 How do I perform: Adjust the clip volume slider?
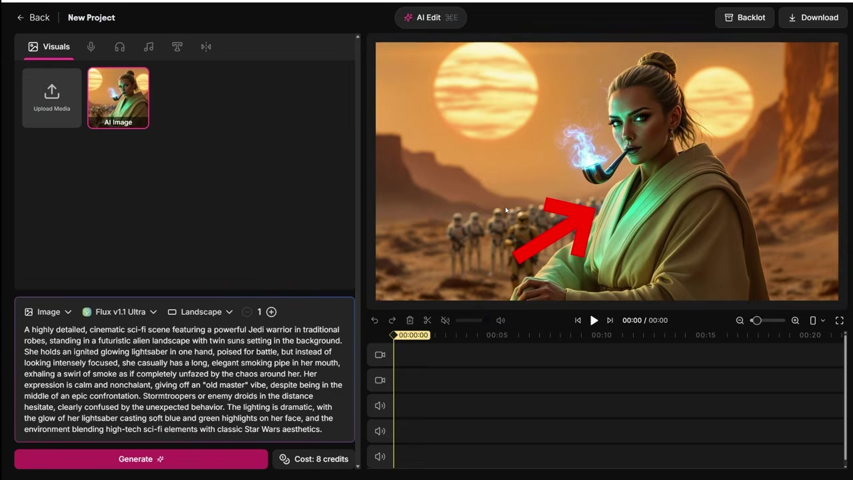tap(469, 321)
